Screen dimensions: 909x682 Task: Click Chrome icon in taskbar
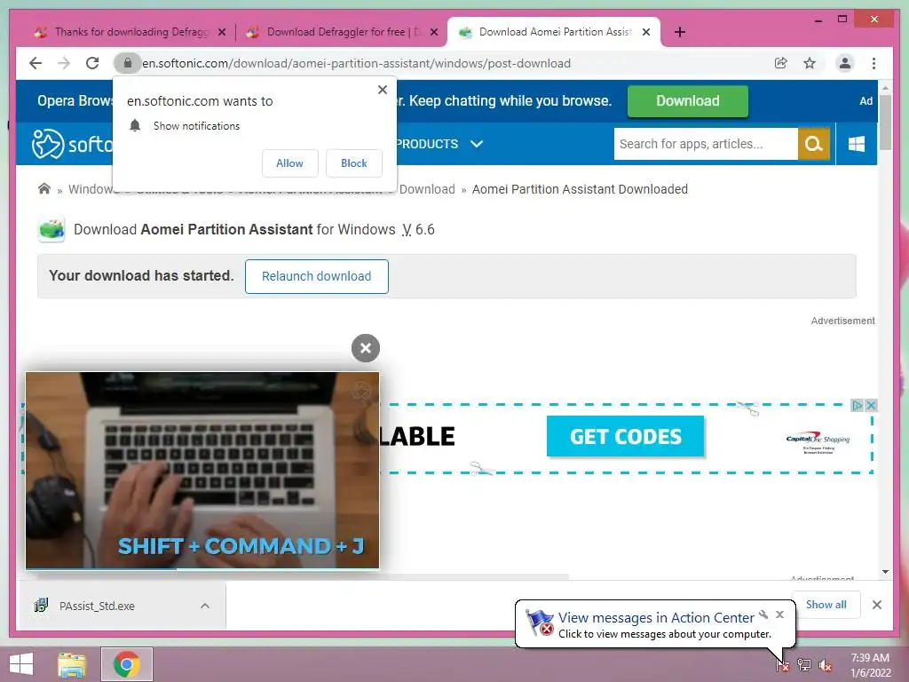[126, 664]
